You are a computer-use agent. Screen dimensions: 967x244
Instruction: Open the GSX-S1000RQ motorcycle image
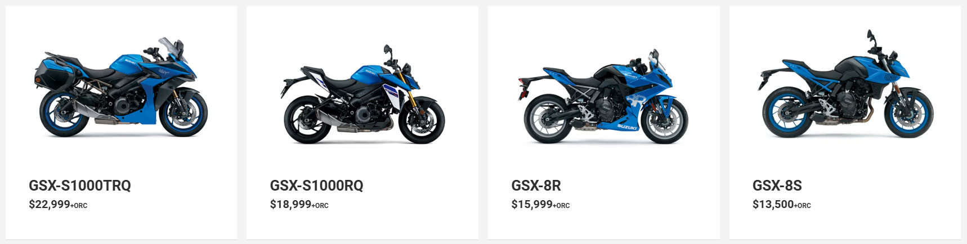point(363,94)
